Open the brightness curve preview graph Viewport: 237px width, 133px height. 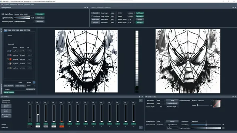click(217, 103)
